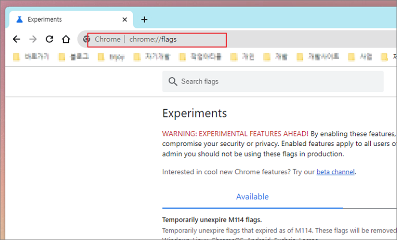
Task: Open the first bookmark folder on the bookmarks bar
Action: click(x=31, y=57)
